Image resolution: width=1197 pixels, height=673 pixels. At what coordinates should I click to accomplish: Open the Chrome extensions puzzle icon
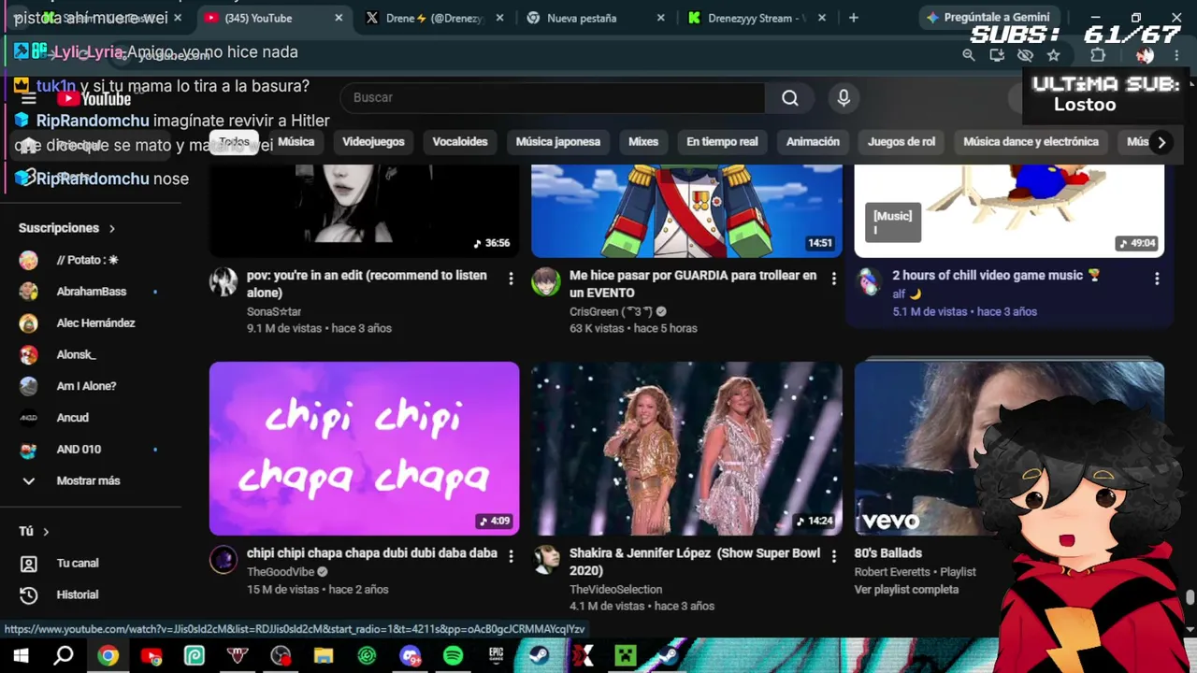(1098, 55)
